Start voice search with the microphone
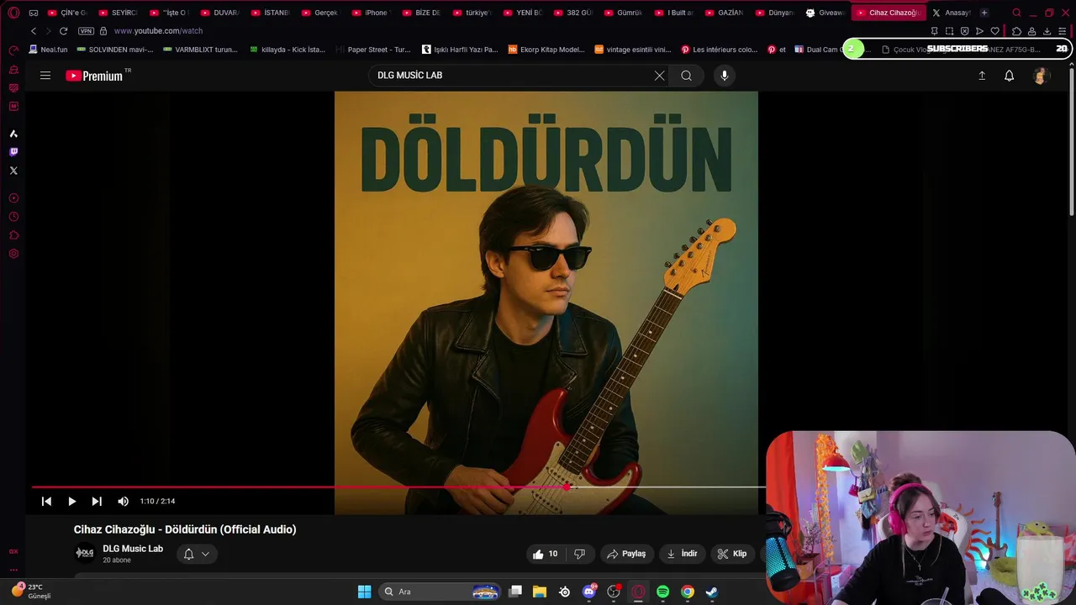1076x605 pixels. (725, 76)
